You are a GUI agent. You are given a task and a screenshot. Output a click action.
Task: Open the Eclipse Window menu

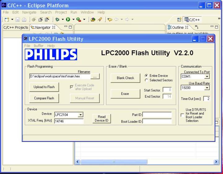87,12
